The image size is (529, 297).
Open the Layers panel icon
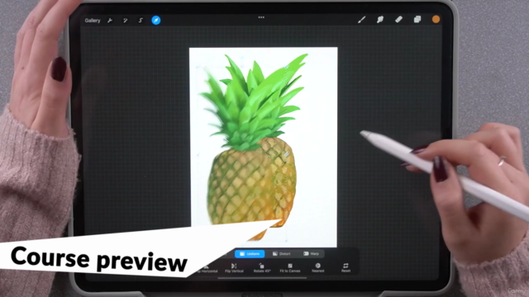tap(417, 19)
